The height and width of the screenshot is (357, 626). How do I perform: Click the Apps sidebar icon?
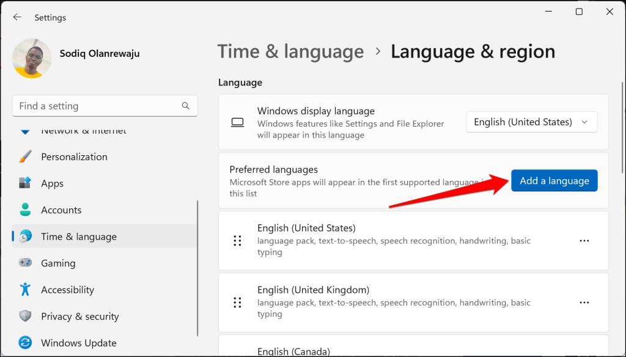[25, 183]
